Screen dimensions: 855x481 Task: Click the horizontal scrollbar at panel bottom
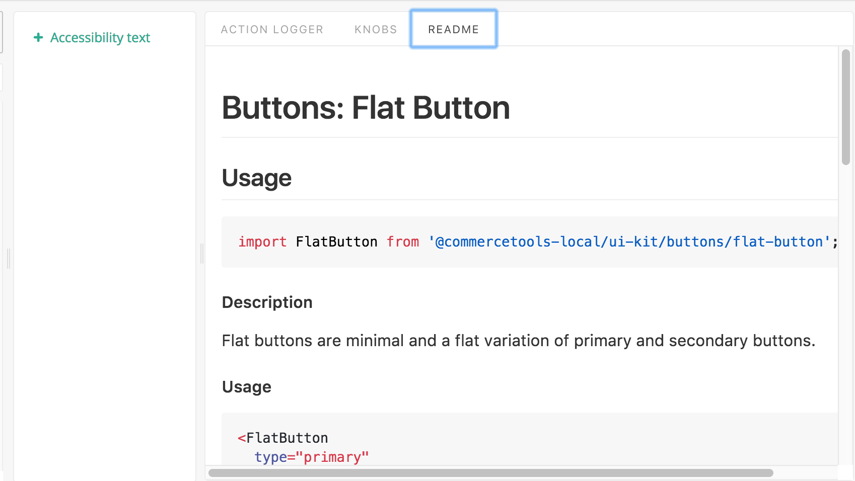(491, 473)
